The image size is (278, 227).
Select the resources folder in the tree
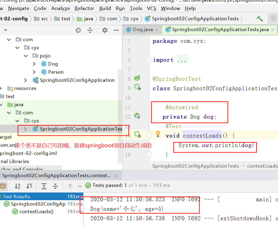(22, 88)
